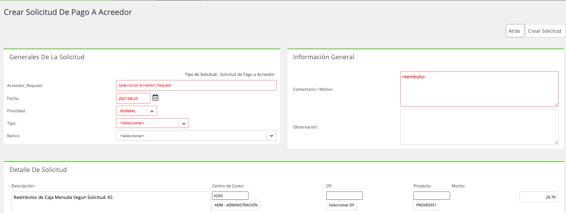Click the Generales De La Solicitud heading

point(47,57)
